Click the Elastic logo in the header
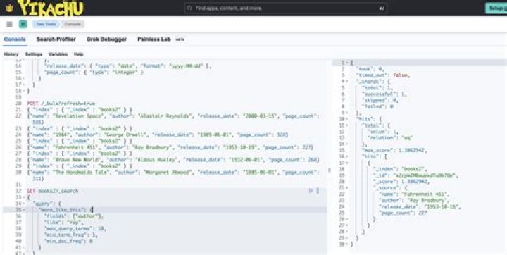The width and height of the screenshot is (507, 255). click(9, 8)
